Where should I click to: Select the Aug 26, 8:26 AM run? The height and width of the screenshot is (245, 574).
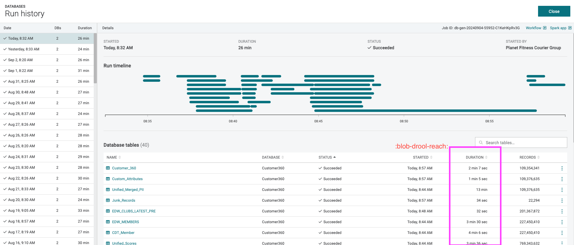point(47,135)
